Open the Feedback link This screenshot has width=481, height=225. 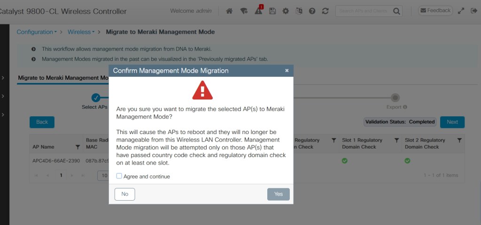point(435,10)
